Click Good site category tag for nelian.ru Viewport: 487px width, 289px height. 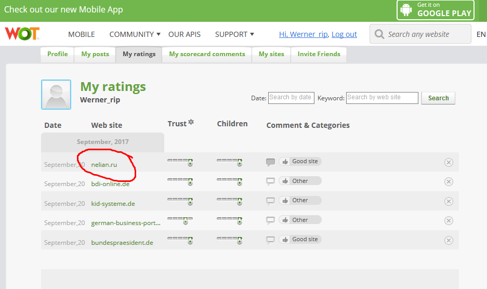pyautogui.click(x=300, y=161)
